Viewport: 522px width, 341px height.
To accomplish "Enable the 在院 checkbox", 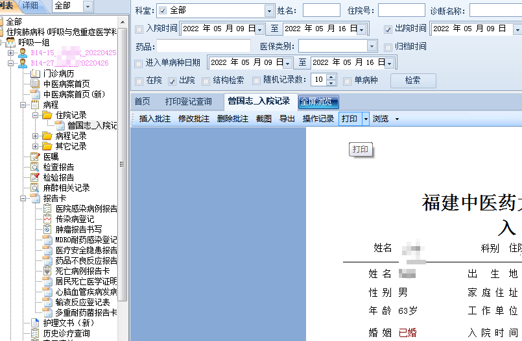I will pos(139,81).
